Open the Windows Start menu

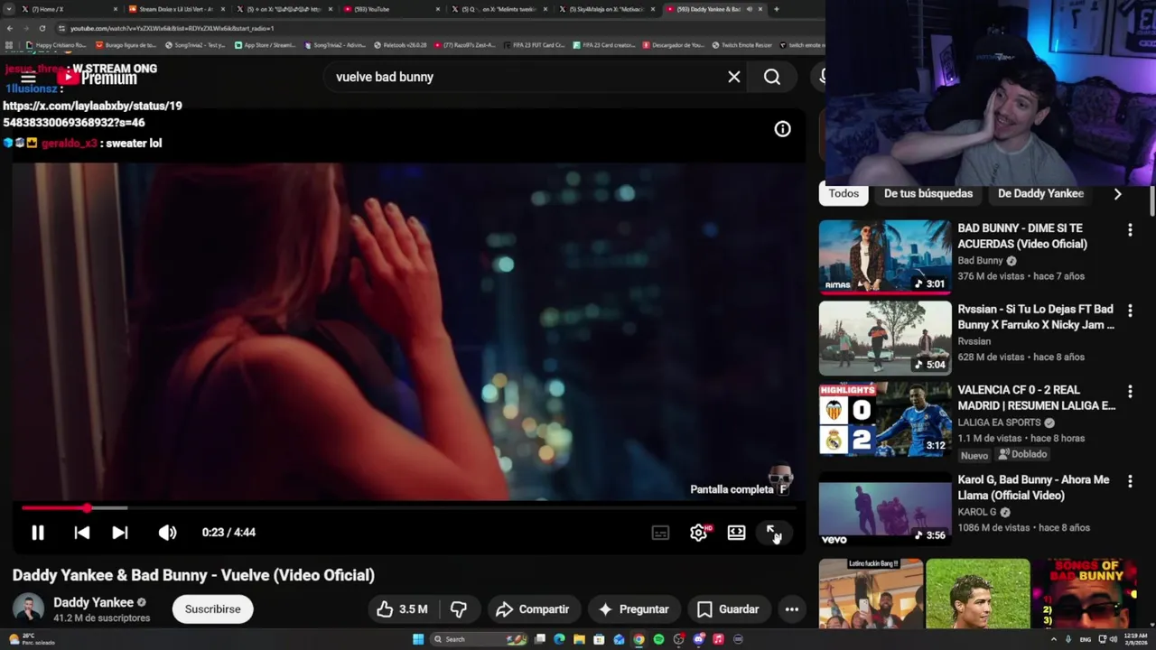[418, 639]
